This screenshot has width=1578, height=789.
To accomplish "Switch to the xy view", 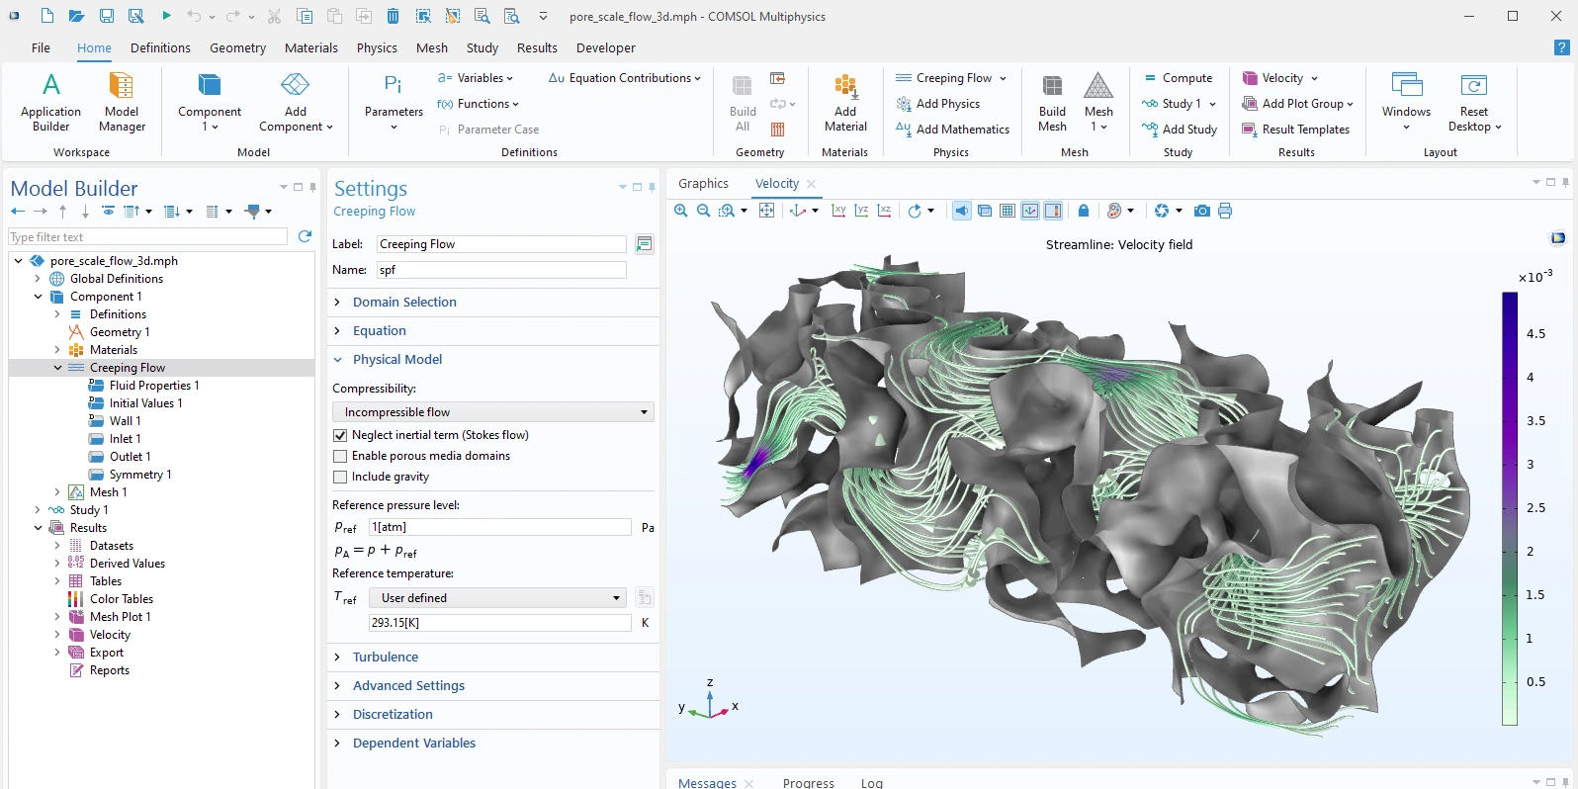I will (838, 211).
